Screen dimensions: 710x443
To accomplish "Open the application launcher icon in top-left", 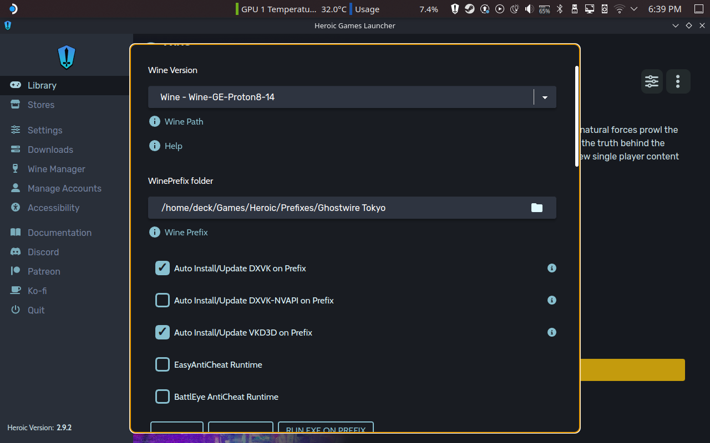I will [13, 9].
